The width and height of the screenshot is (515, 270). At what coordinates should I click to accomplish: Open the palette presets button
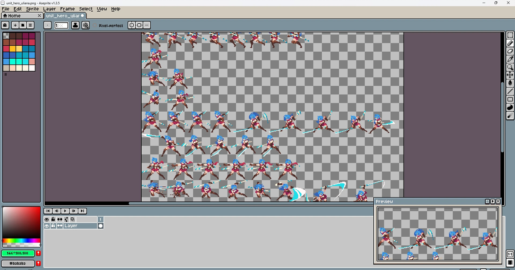pyautogui.click(x=22, y=25)
